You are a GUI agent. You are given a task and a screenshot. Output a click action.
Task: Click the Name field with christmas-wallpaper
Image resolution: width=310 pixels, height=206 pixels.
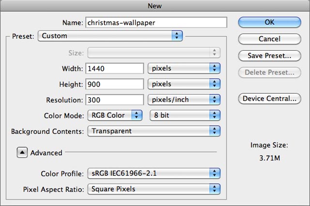pos(156,23)
